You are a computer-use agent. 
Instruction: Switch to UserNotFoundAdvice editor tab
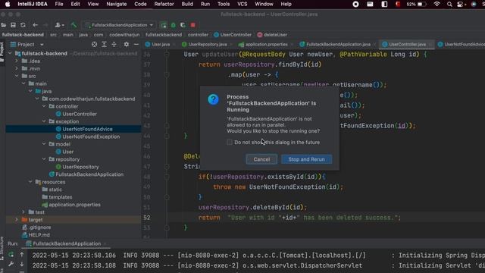pos(461,45)
